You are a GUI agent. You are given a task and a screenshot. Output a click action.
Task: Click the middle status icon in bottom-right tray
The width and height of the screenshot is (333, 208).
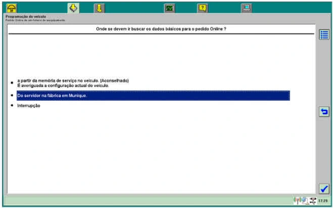tap(304, 200)
